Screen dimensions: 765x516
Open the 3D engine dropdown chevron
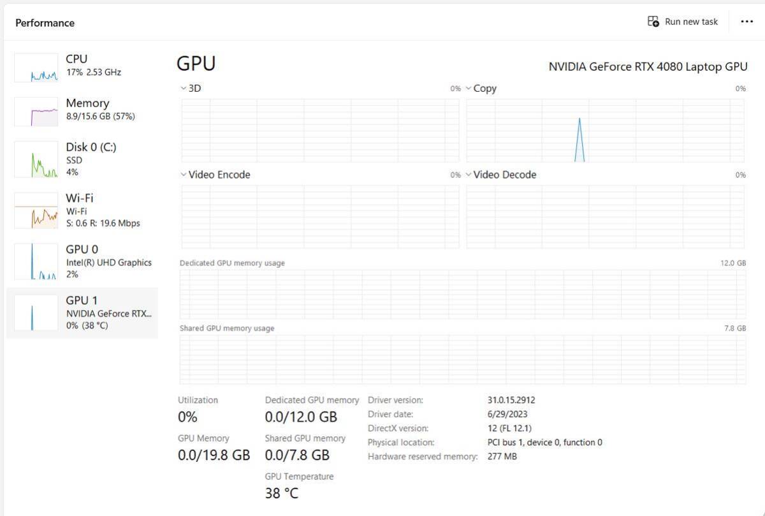coord(184,89)
